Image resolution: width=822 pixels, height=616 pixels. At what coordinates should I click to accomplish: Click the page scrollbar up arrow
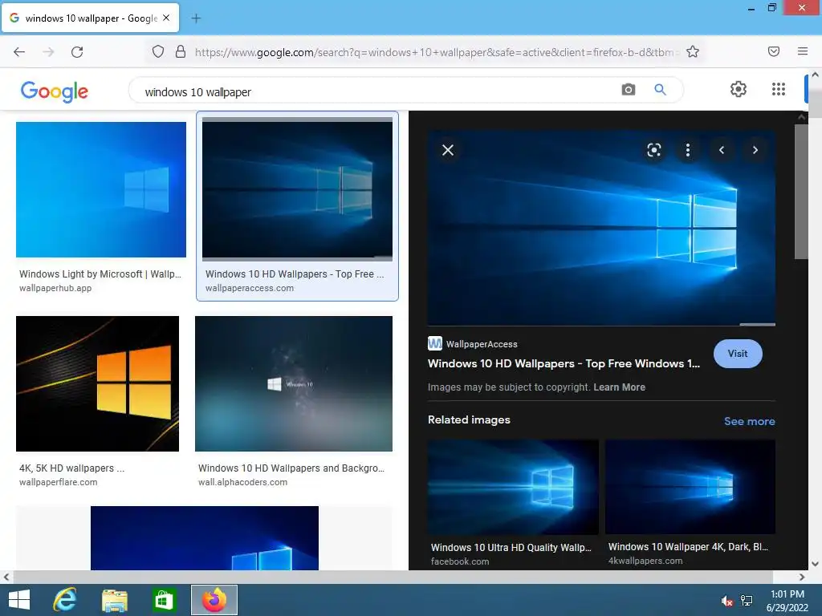(816, 75)
